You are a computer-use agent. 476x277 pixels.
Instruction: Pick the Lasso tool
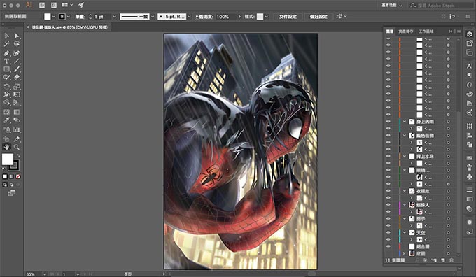(x=17, y=44)
